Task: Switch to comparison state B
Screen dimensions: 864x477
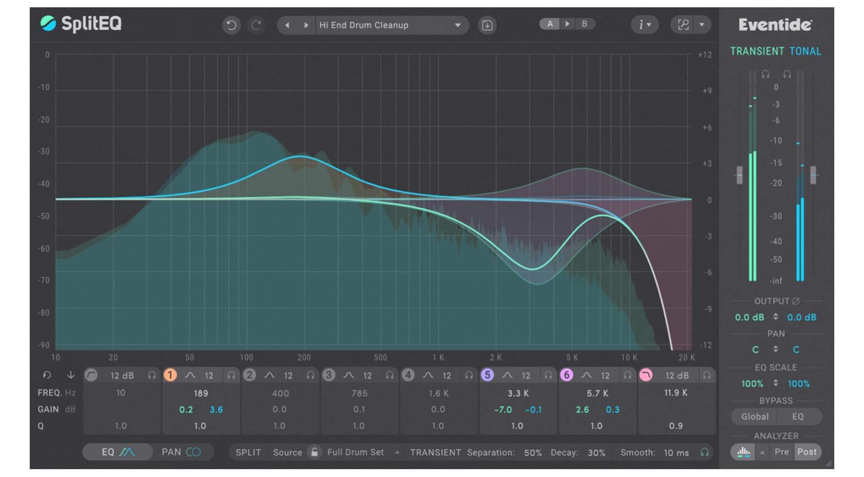Action: (584, 24)
